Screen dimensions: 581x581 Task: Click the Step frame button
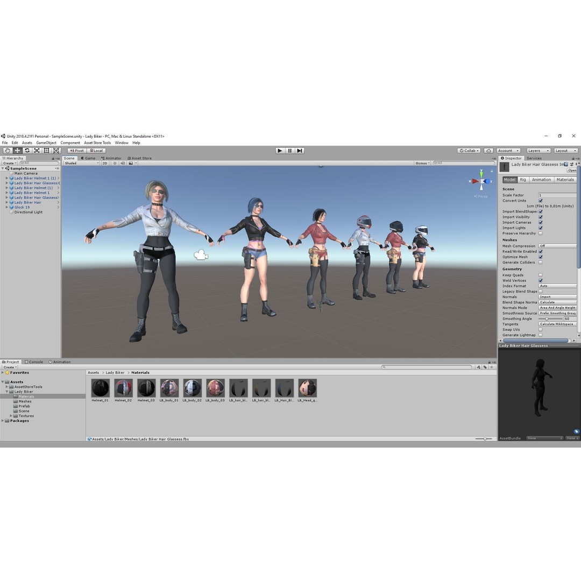[x=300, y=151]
